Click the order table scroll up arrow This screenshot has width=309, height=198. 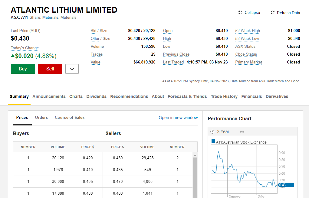pyautogui.click(x=195, y=155)
